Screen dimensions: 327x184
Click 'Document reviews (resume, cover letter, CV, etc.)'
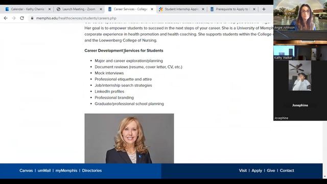(x=138, y=67)
